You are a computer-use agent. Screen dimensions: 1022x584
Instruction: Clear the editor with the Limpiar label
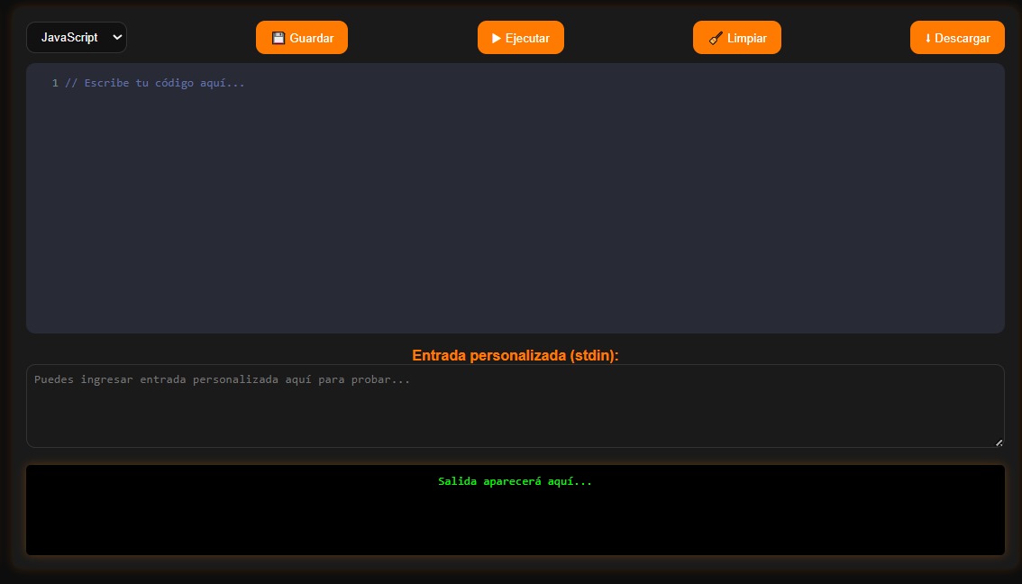(746, 38)
